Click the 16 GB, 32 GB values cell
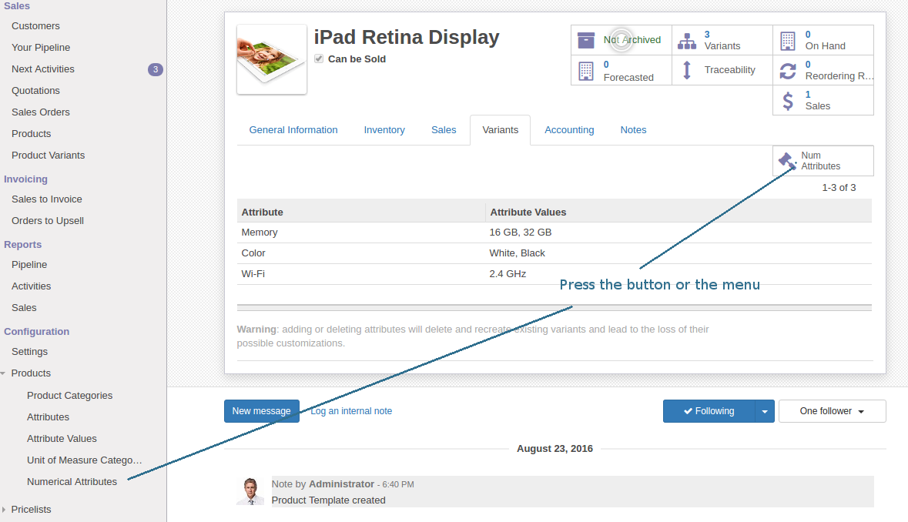Screen dimensions: 908x522 point(520,233)
